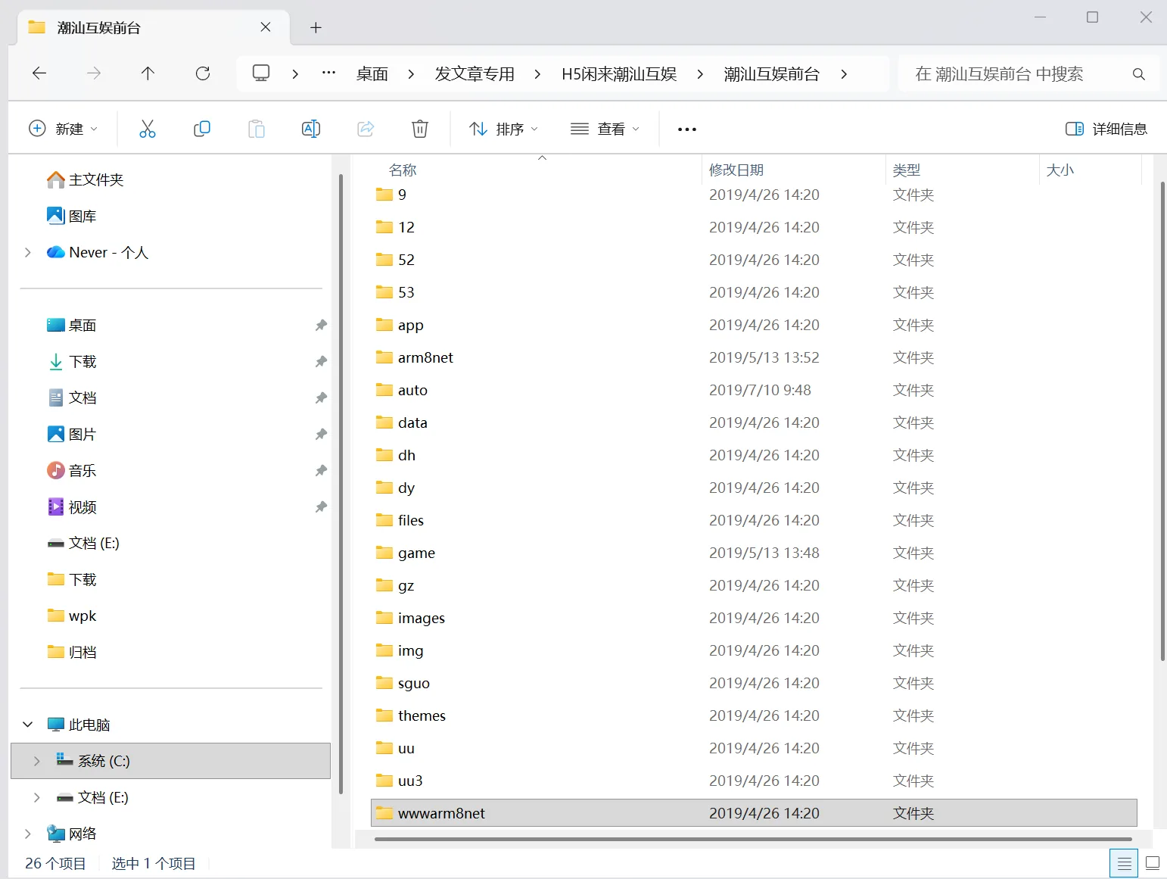Click the Rename icon in toolbar
Viewport: 1167px width, 879px height.
pos(311,129)
